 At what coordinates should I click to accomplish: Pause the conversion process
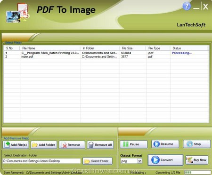tap(133, 144)
